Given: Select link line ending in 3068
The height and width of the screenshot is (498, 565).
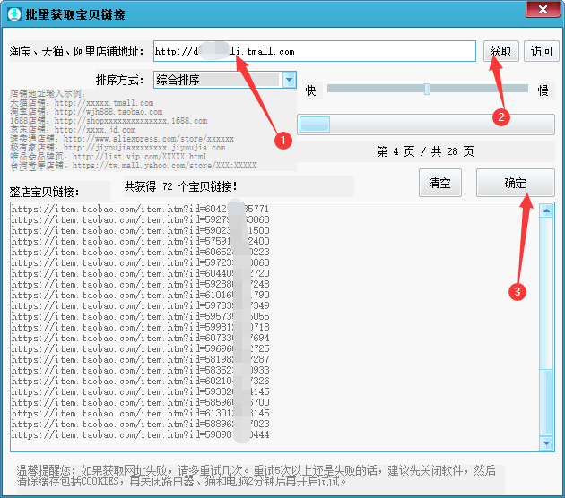Looking at the screenshot, I should [140, 219].
